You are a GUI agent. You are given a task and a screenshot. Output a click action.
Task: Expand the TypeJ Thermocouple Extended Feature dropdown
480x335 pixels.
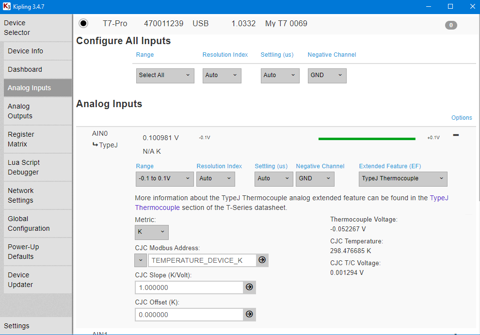pyautogui.click(x=402, y=178)
